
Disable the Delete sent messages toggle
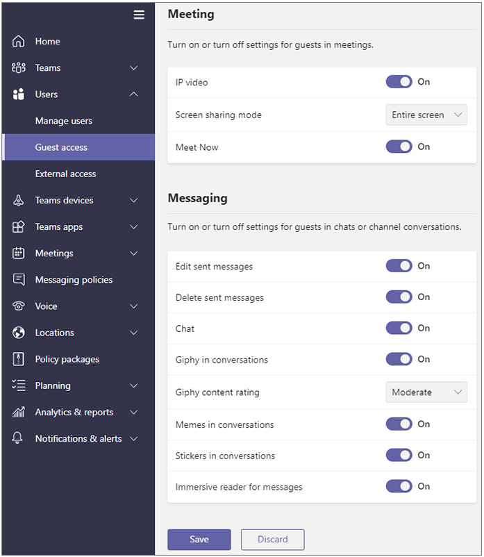click(x=399, y=297)
